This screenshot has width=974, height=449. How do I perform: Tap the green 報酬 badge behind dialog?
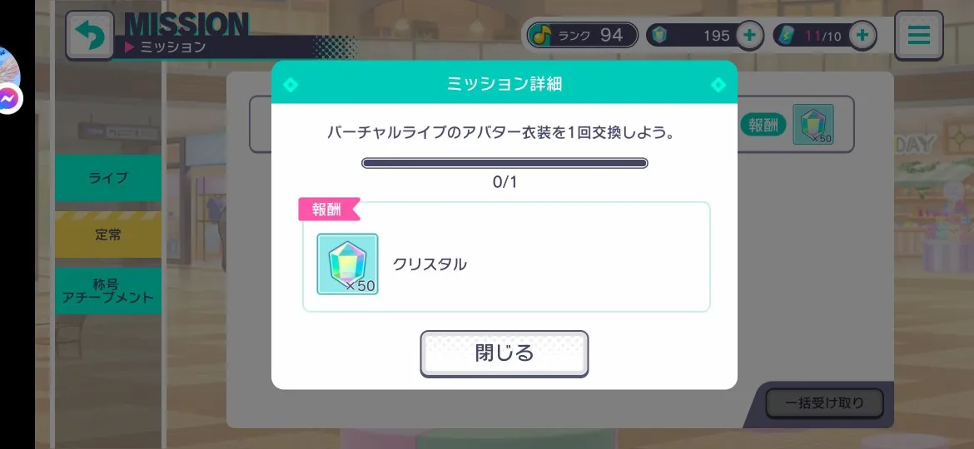763,125
